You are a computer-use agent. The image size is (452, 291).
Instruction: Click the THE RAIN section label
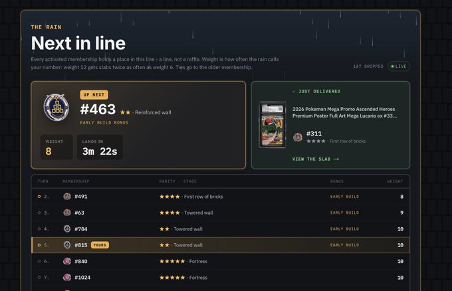[46, 27]
